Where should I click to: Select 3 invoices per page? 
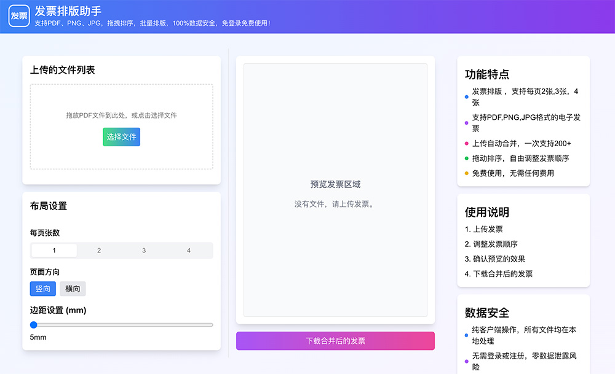(144, 251)
